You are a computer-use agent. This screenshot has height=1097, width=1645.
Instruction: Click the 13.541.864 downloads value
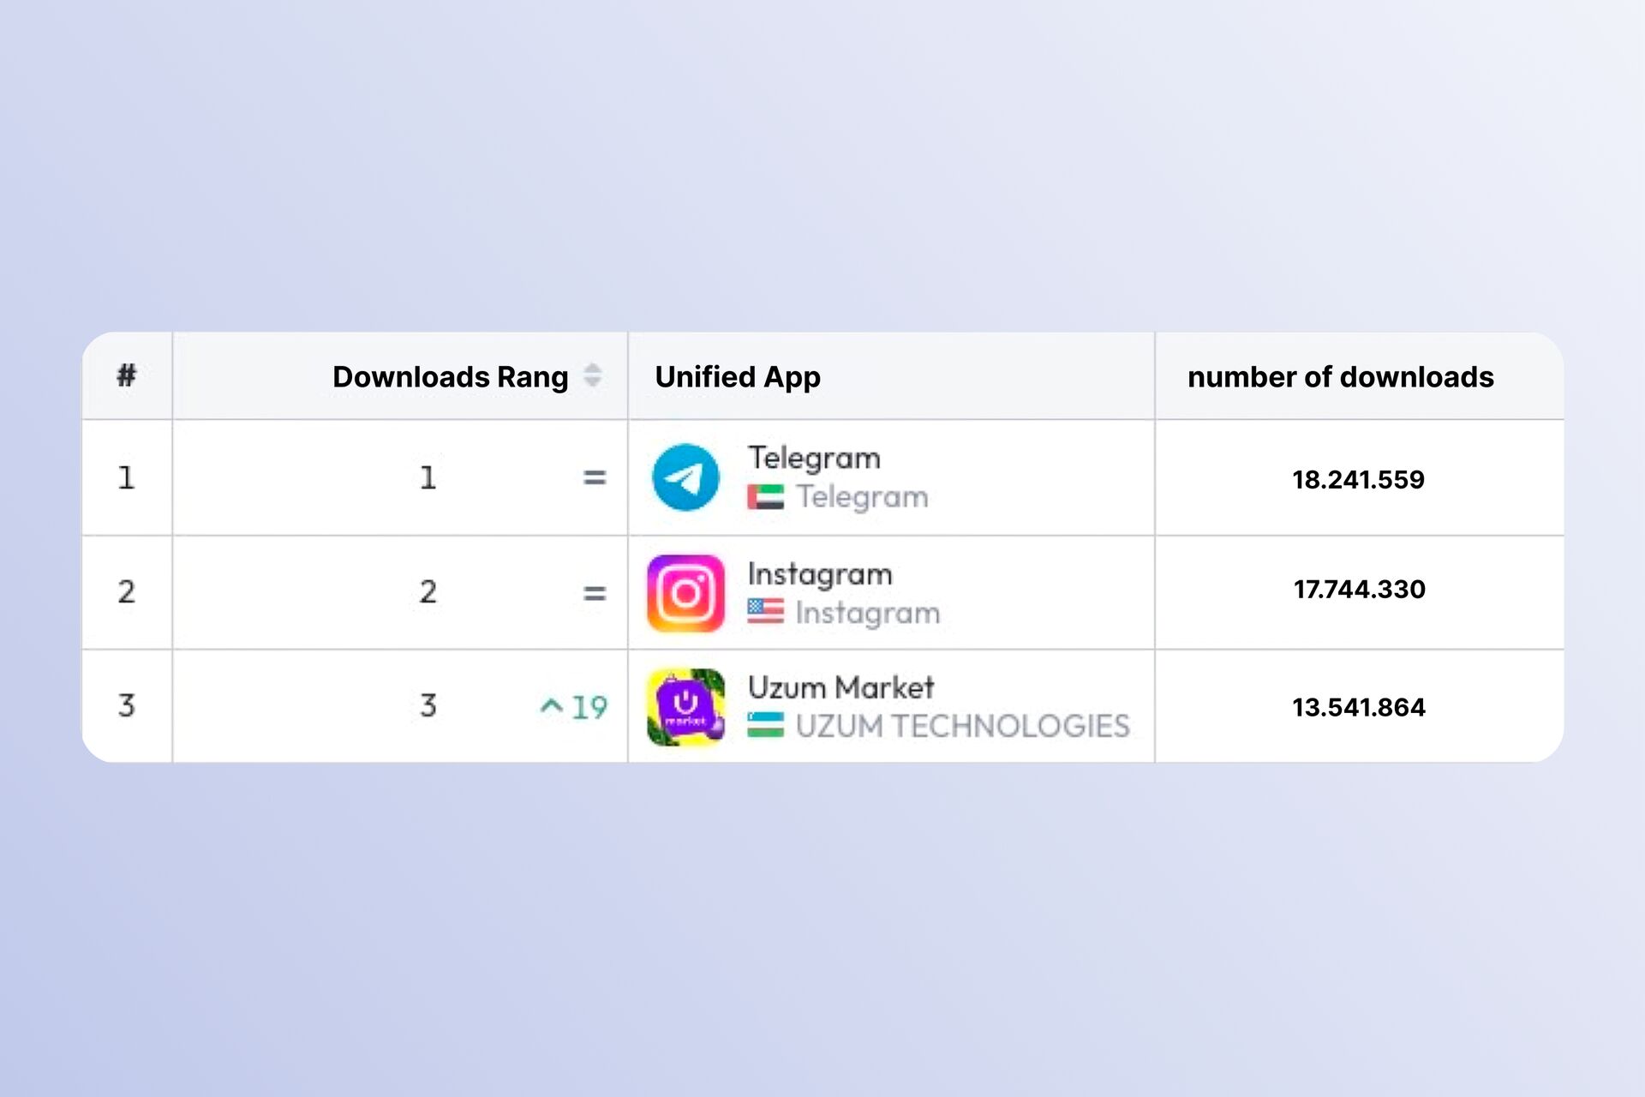click(x=1359, y=708)
